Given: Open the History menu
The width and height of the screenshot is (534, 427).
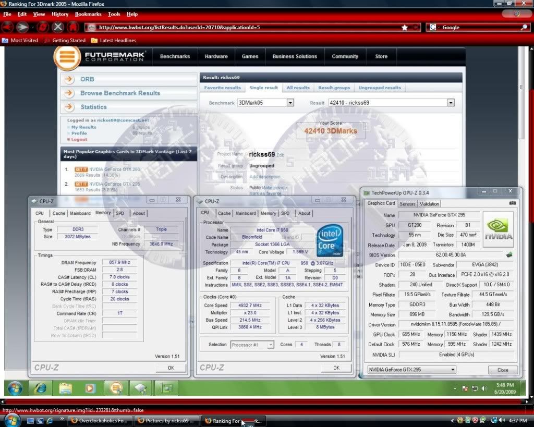Looking at the screenshot, I should tap(60, 14).
